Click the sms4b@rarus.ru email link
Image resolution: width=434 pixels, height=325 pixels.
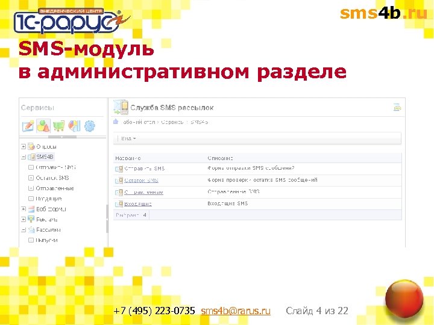pos(236,311)
